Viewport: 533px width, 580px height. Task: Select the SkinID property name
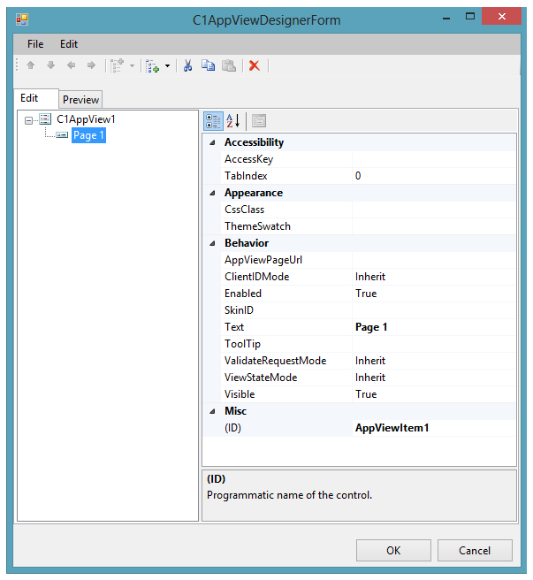click(x=239, y=310)
